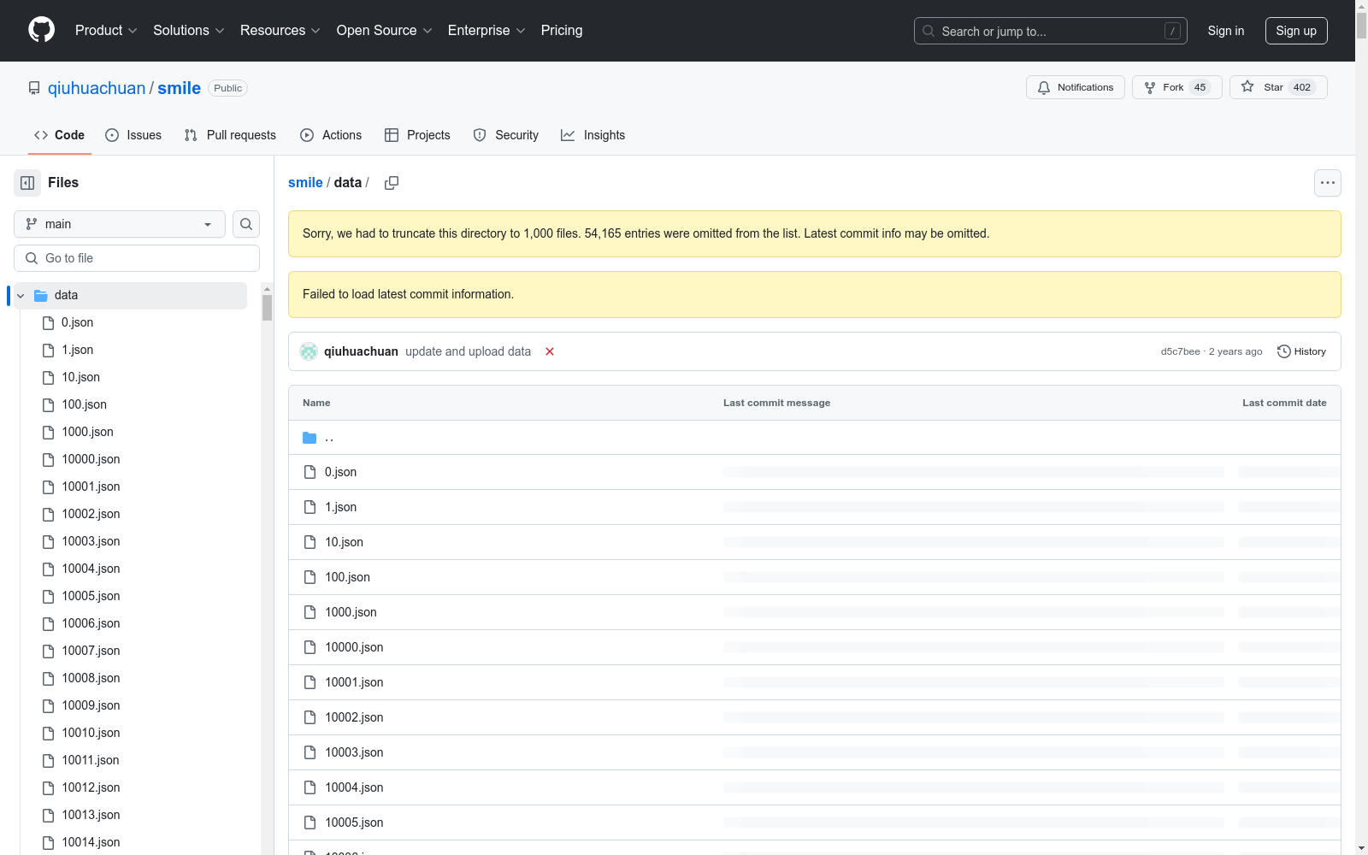The image size is (1368, 855).
Task: Open the Security tab
Action: point(506,135)
